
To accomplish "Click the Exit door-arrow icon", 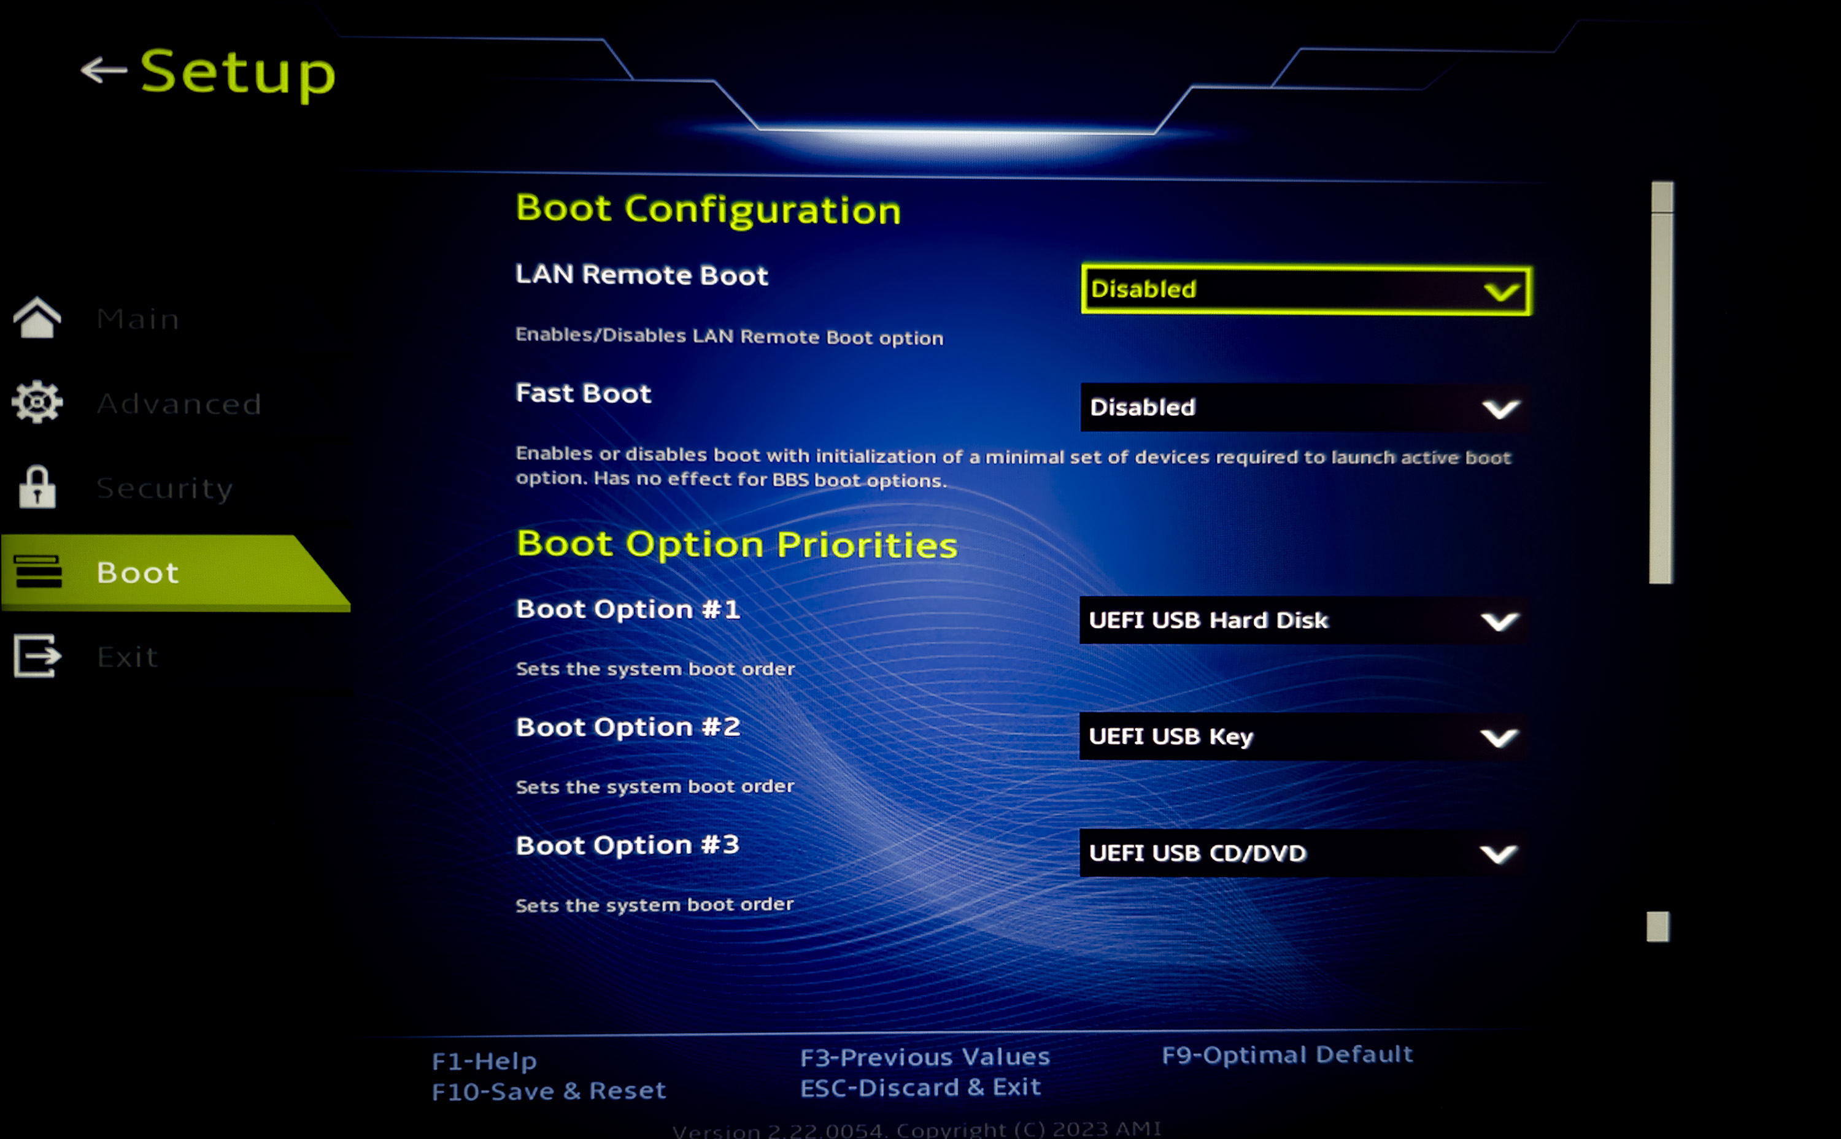I will (x=37, y=656).
